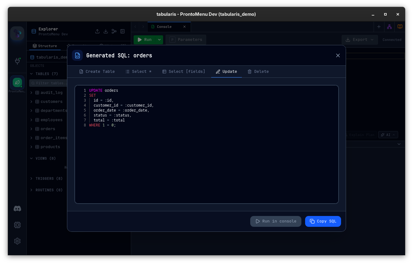413x264 pixels.
Task: Expand the audit_log table
Action: tap(31, 93)
